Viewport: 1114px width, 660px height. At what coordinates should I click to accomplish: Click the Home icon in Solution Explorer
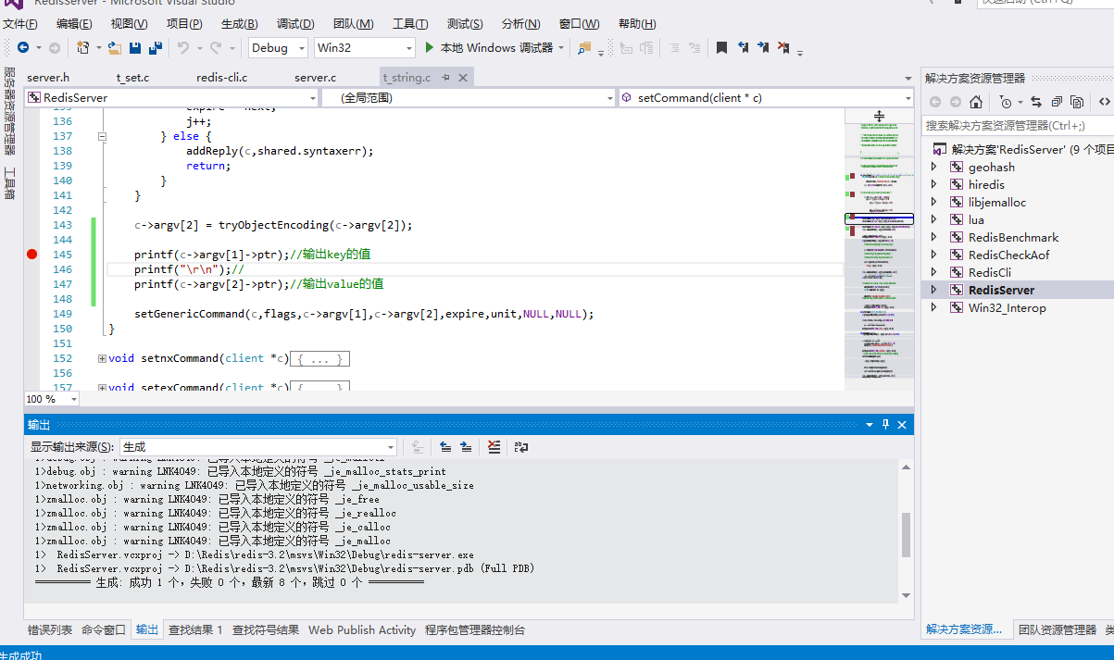tap(976, 102)
